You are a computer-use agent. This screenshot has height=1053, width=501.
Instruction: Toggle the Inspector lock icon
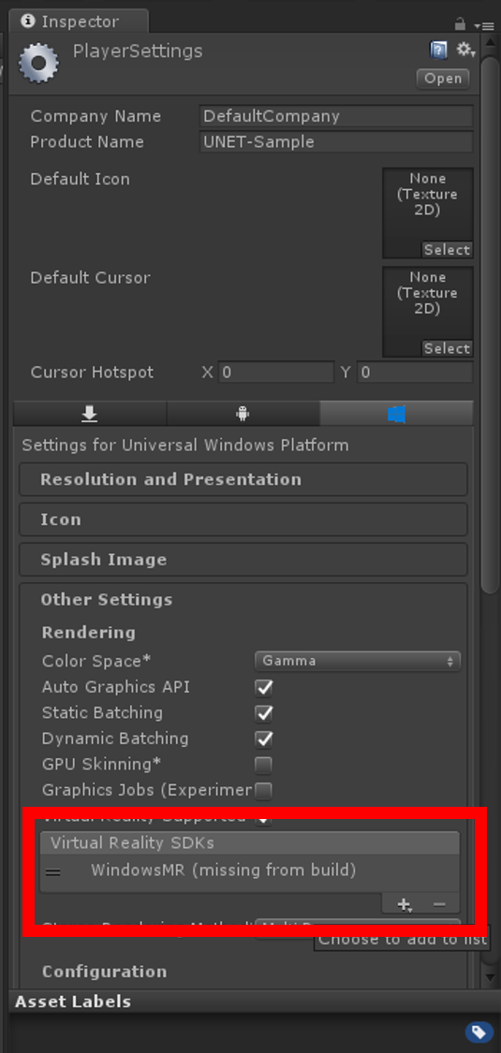click(x=460, y=24)
